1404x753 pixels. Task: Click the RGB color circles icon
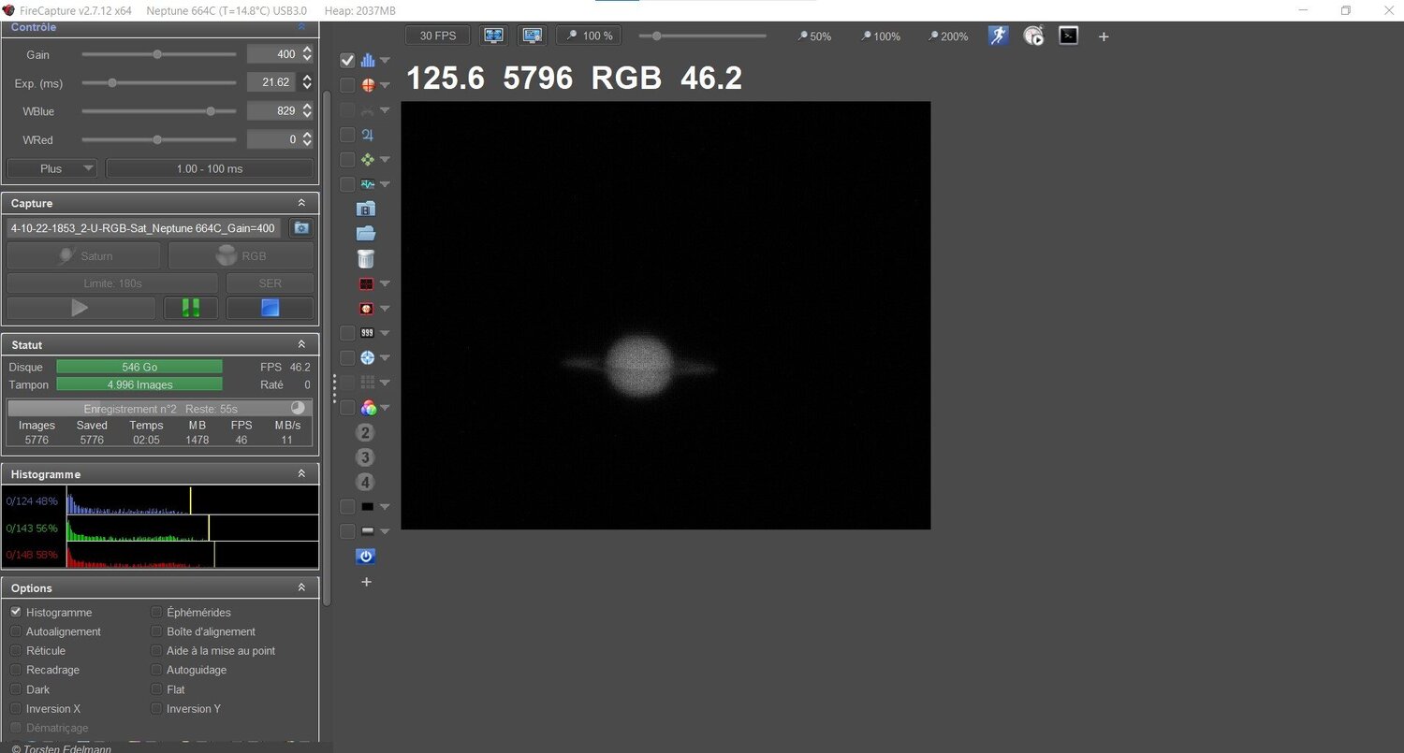click(x=368, y=408)
